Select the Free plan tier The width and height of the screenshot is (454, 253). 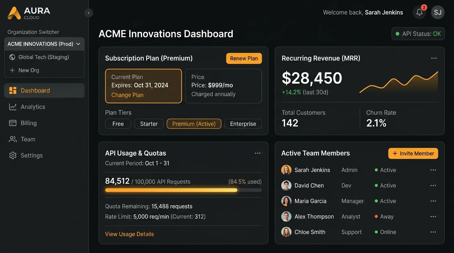tap(118, 124)
